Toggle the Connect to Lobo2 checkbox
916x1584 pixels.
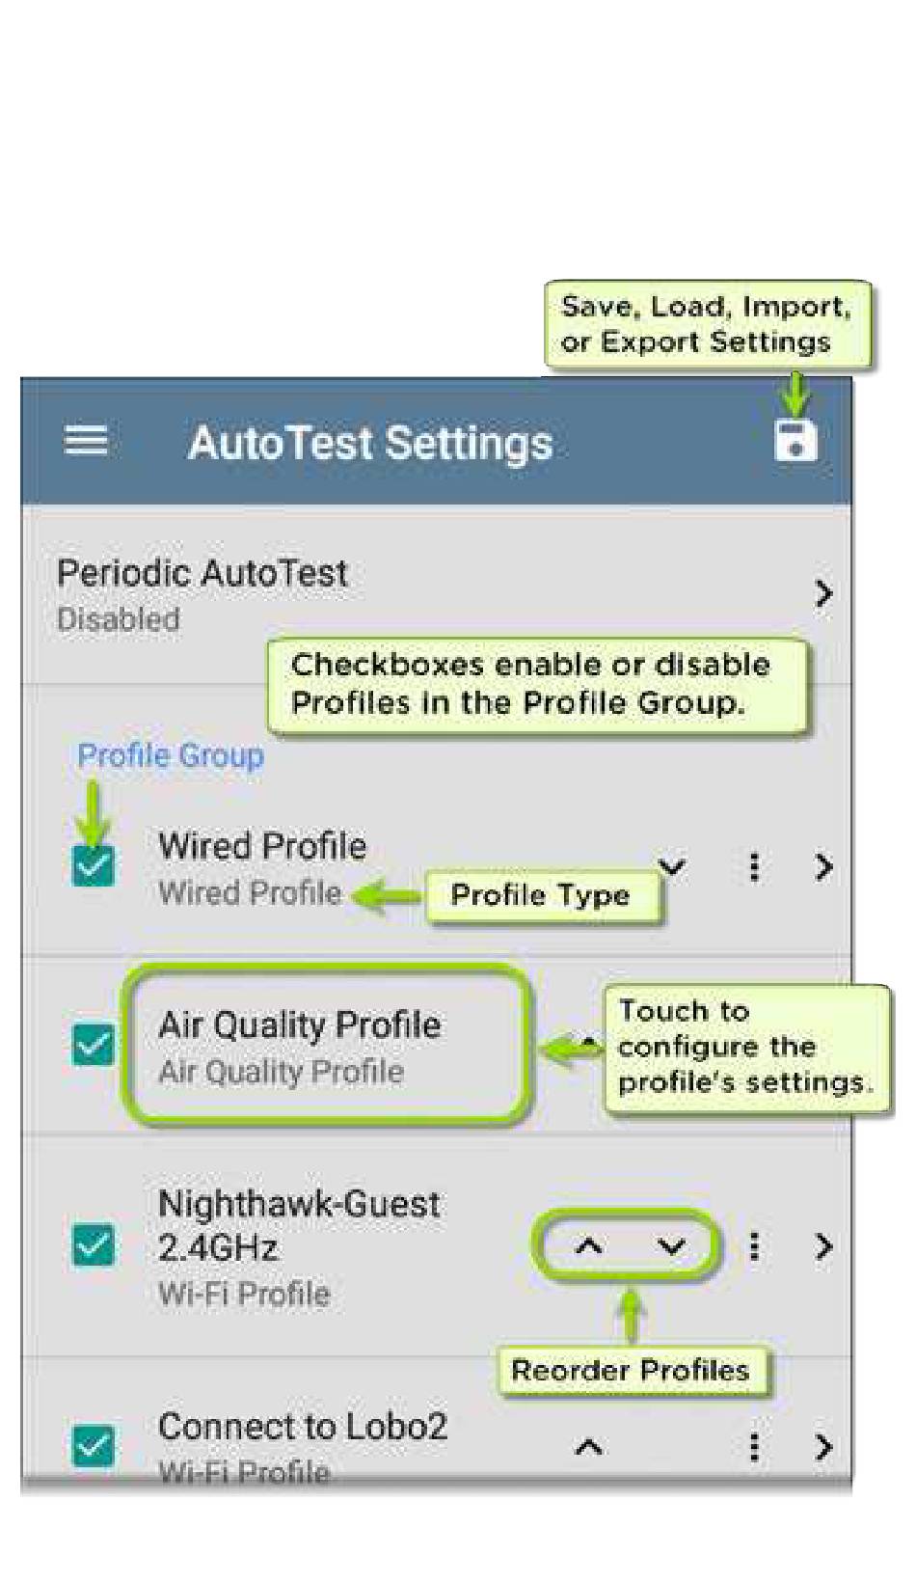[x=94, y=1445]
